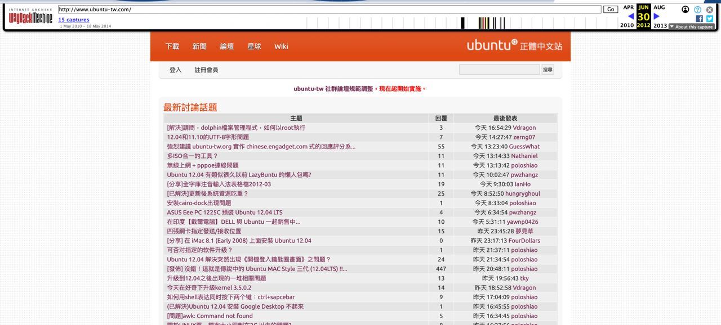Expand the About this capture dropdown
Screen dimensions: 721x325
pos(691,26)
